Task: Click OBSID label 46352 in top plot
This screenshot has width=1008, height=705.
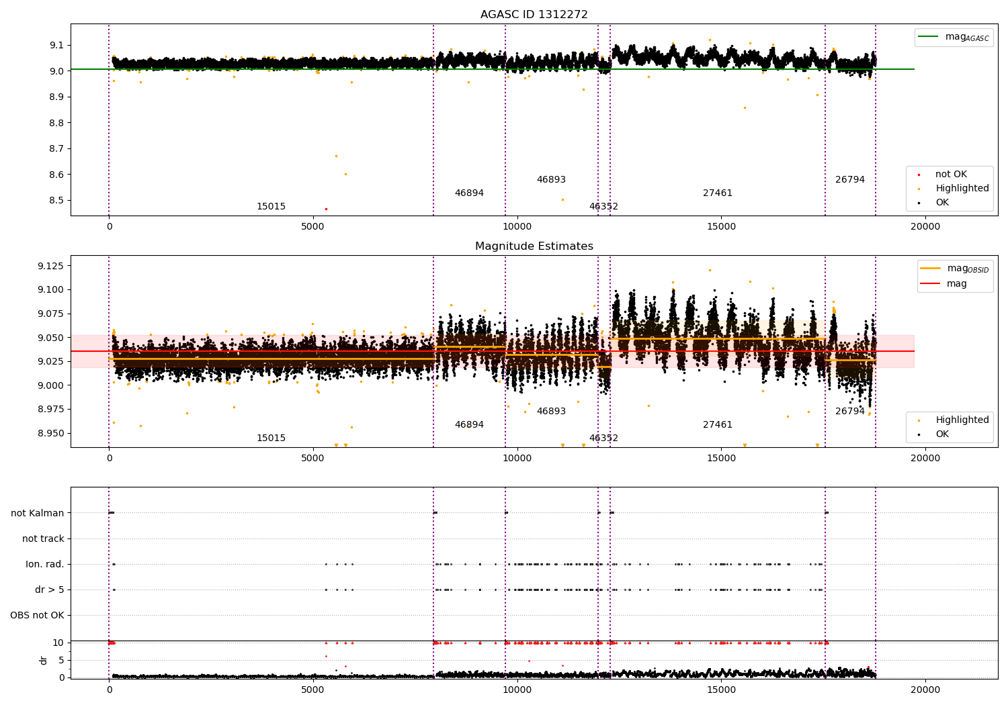Action: click(x=603, y=207)
